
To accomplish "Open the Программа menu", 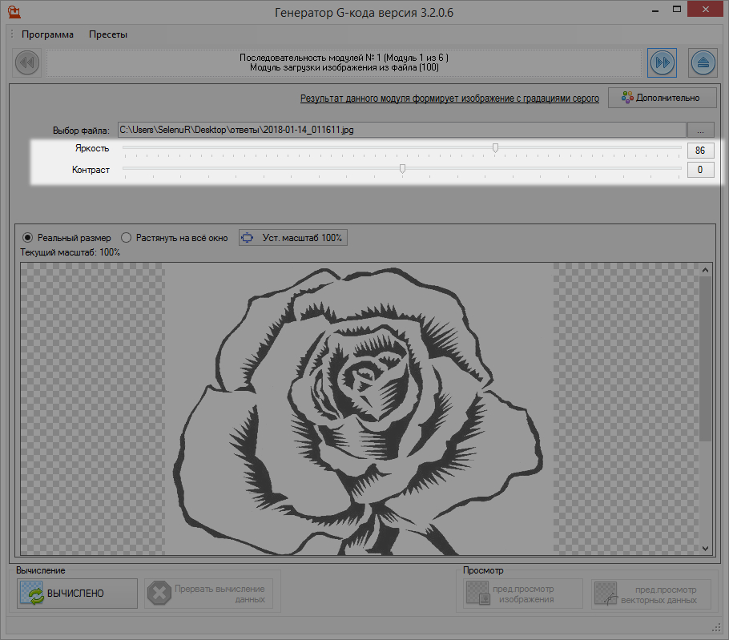I will [x=47, y=34].
